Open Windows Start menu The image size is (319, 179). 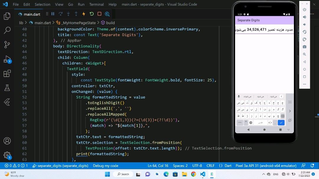click(108, 174)
